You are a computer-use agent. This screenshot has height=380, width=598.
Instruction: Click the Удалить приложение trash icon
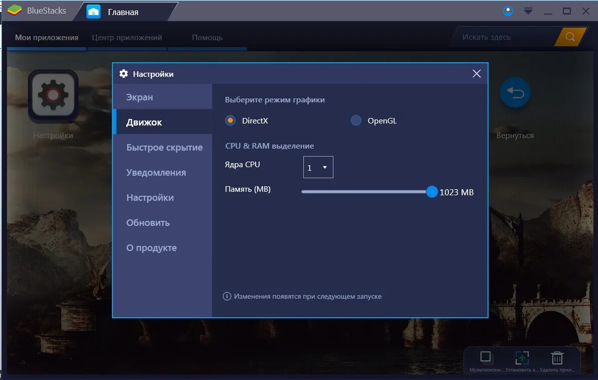pyautogui.click(x=557, y=358)
